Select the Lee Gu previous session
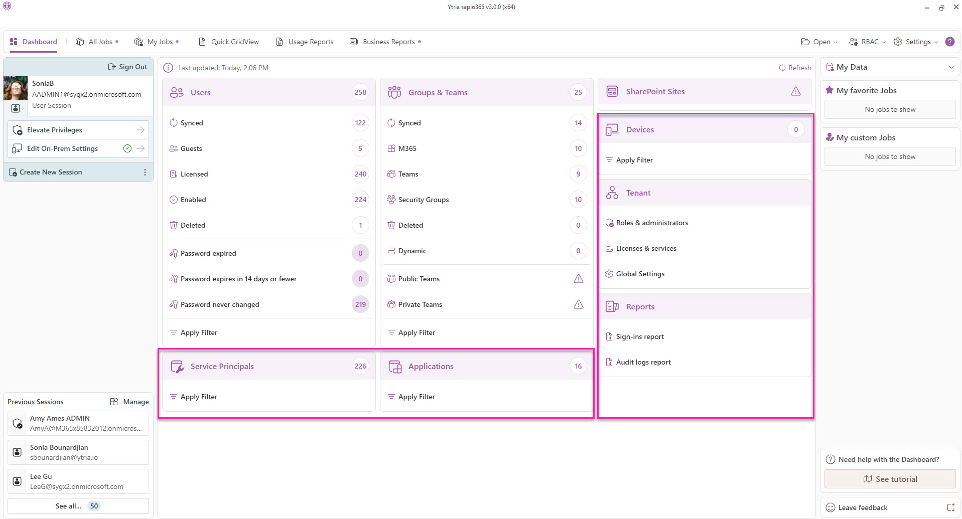Screen dimensions: 962x519 [x=78, y=481]
